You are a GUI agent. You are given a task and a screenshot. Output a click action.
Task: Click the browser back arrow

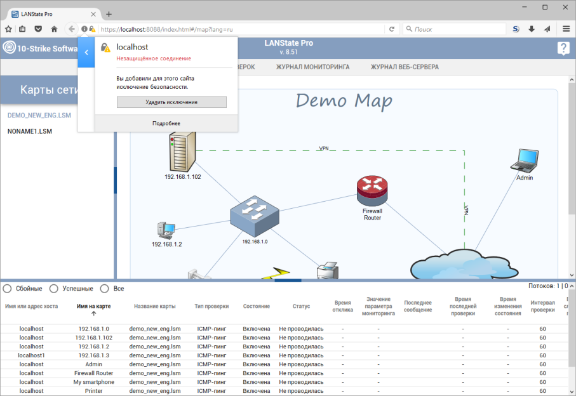72,29
